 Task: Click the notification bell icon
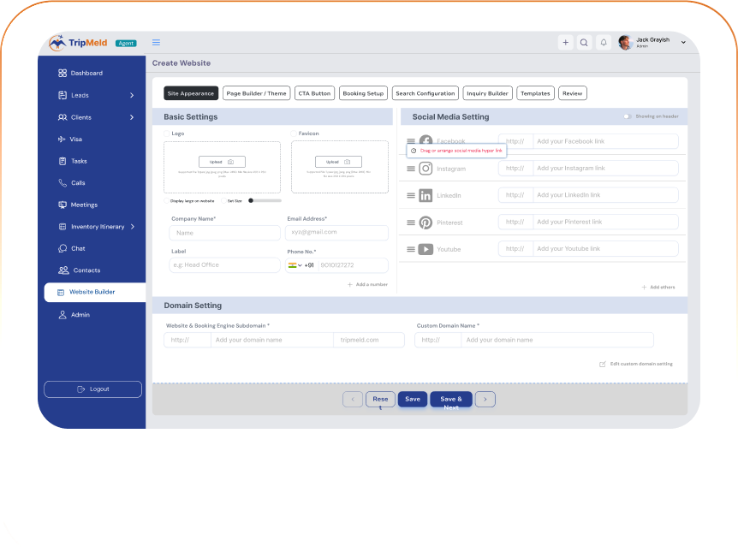pos(604,42)
